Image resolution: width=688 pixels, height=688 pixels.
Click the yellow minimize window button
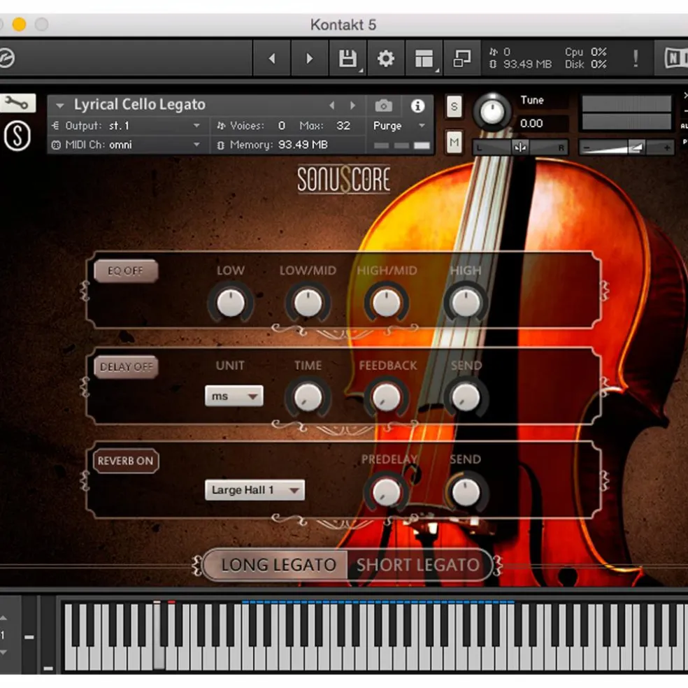19,24
